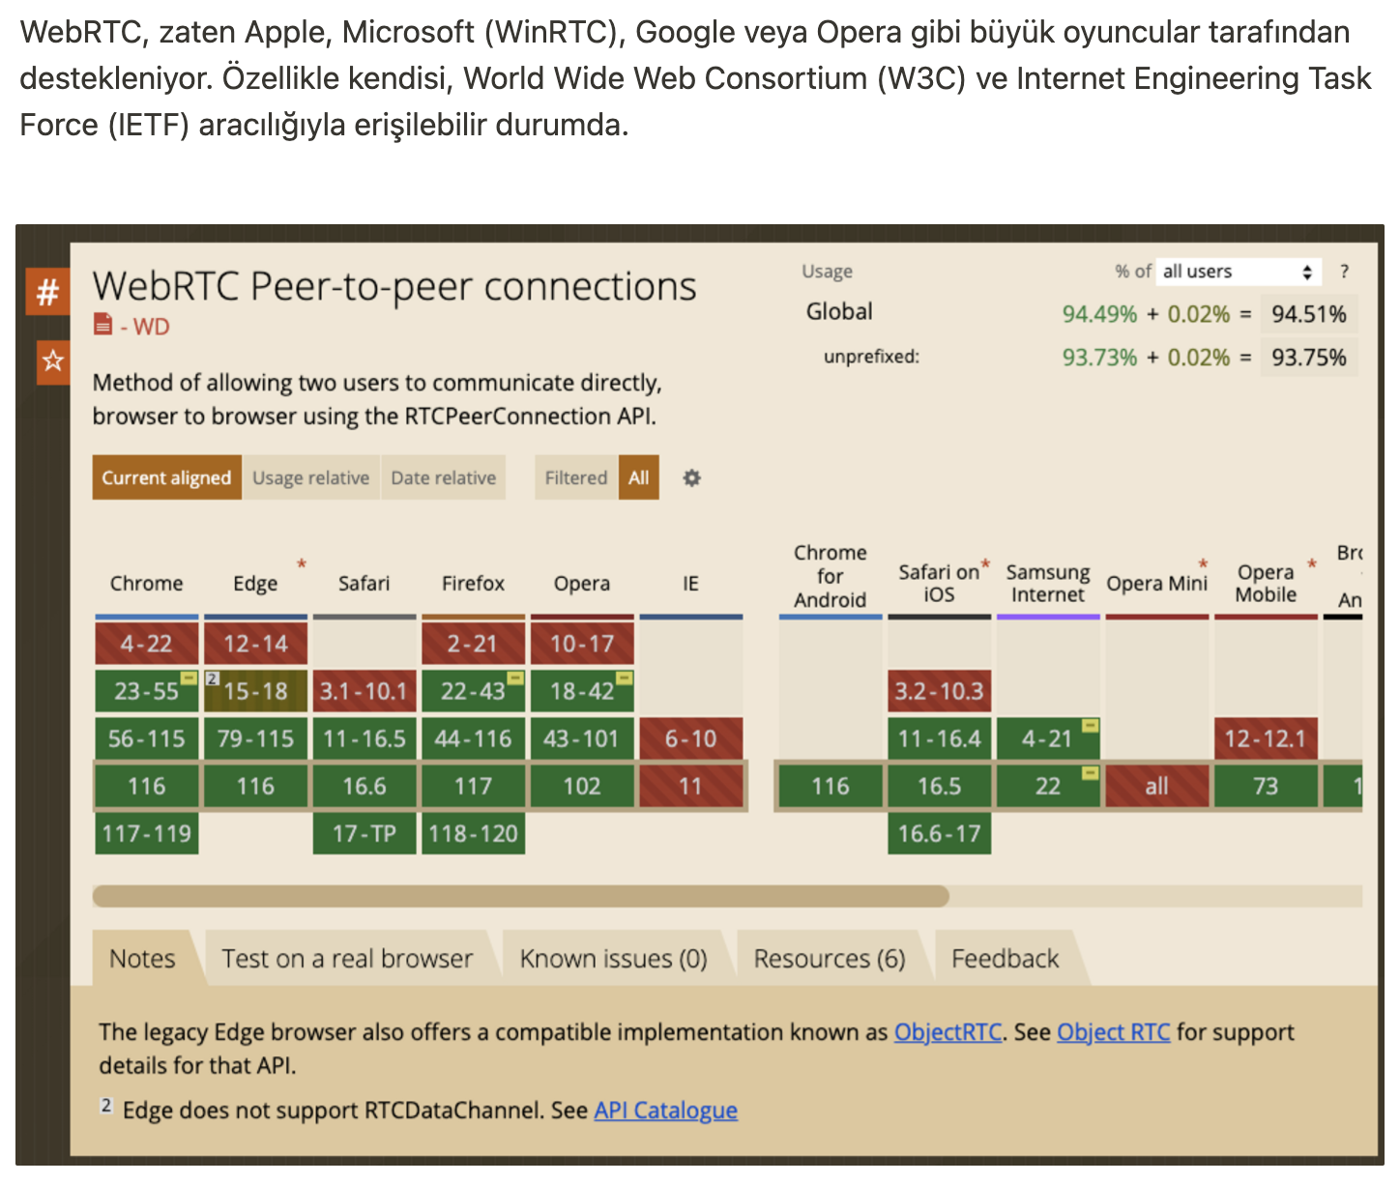The height and width of the screenshot is (1183, 1400).
Task: Click the WD spec document icon
Action: pyautogui.click(x=102, y=325)
